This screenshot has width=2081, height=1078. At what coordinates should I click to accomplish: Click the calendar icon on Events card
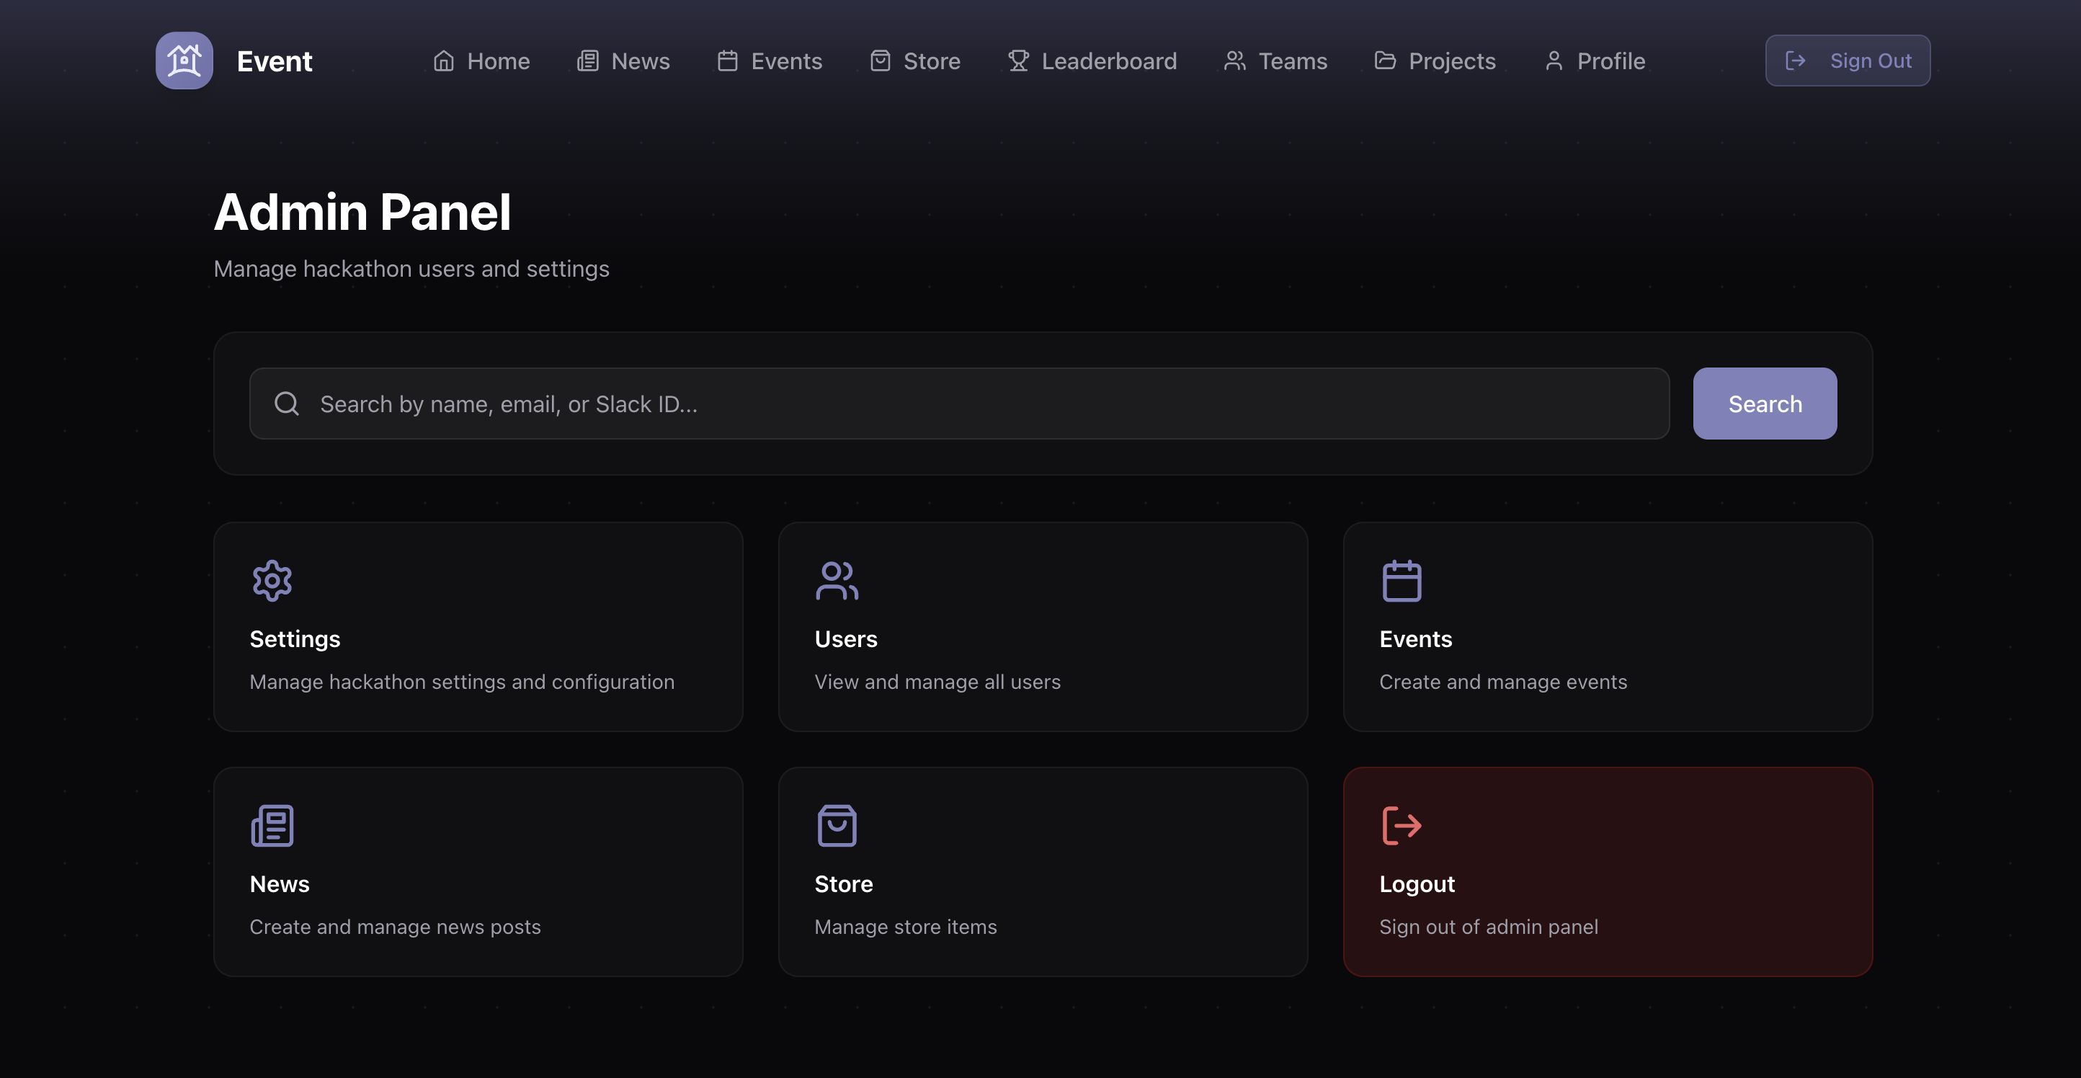click(1402, 580)
